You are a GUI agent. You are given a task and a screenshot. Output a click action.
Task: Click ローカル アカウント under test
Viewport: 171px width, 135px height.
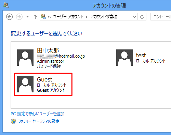(x=151, y=61)
